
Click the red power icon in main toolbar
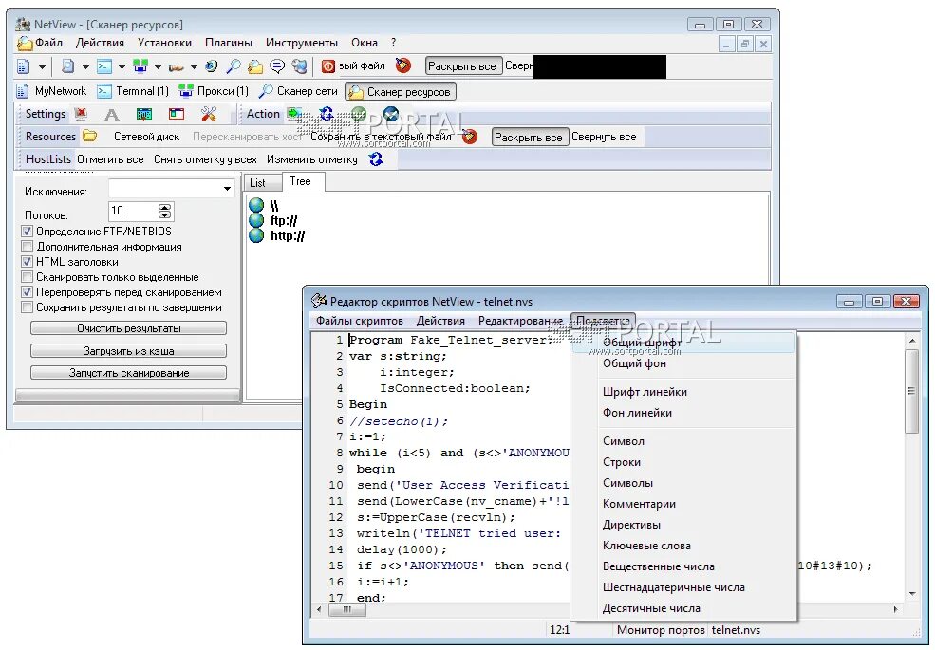pyautogui.click(x=328, y=66)
